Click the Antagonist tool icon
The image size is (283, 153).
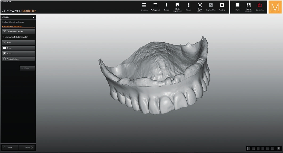point(155,5)
